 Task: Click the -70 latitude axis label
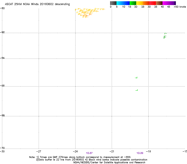[2, 148]
